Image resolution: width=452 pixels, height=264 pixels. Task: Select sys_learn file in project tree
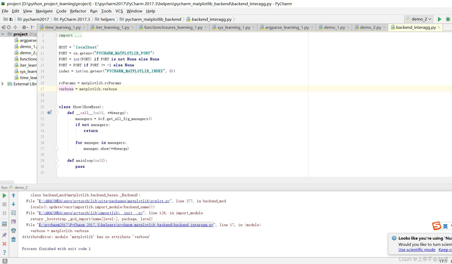pos(26,72)
